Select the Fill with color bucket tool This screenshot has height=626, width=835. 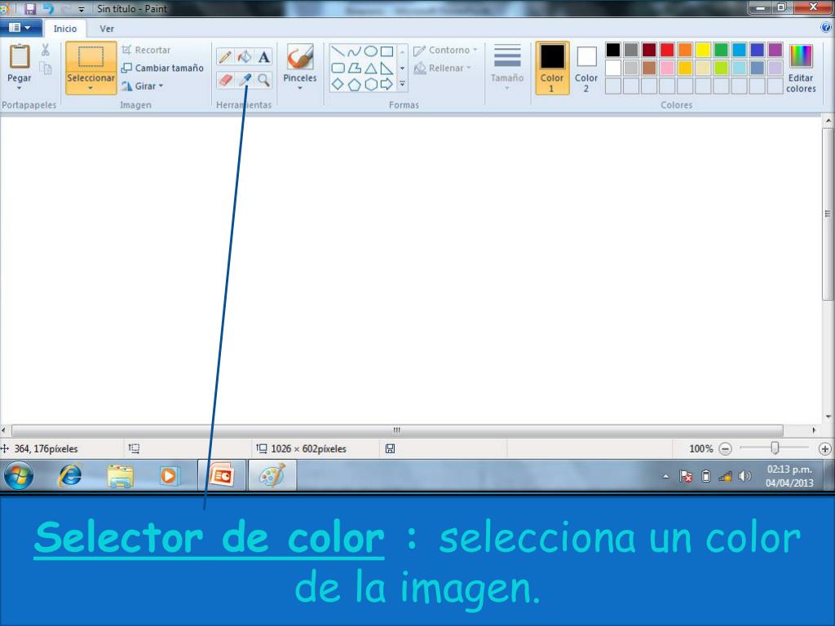click(245, 56)
